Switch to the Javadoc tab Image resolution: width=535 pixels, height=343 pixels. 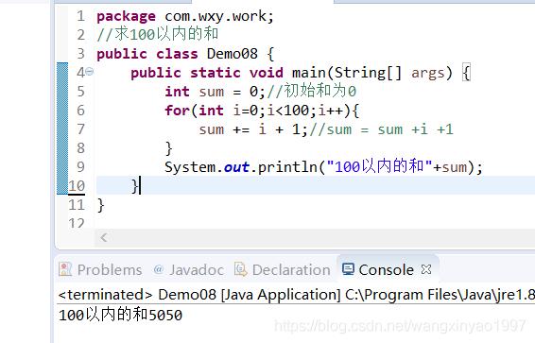click(x=189, y=269)
